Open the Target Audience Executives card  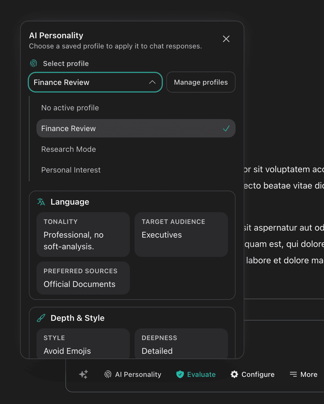(181, 235)
